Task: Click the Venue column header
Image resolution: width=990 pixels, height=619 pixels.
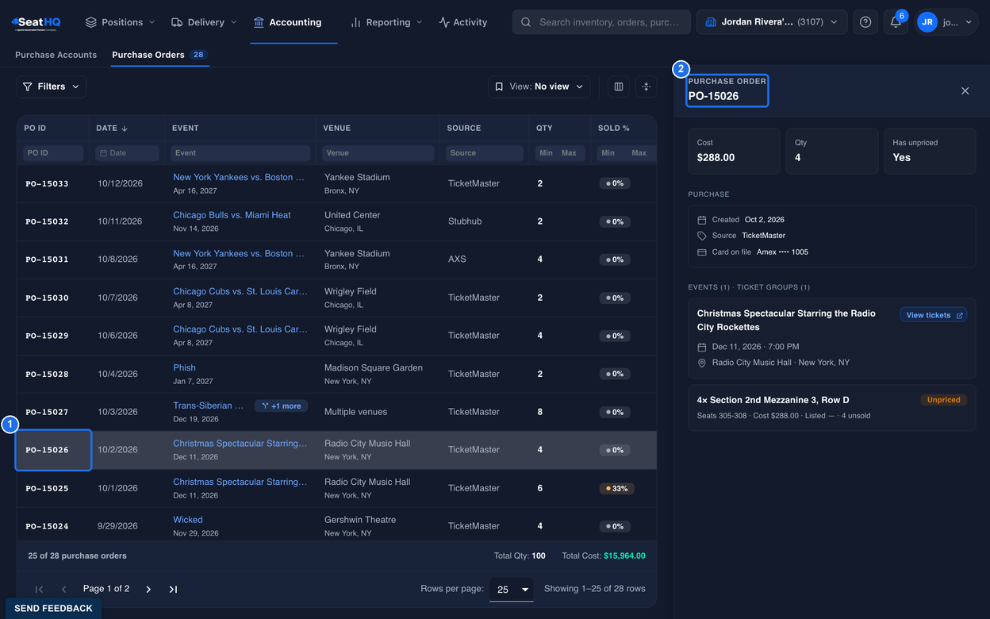Action: (x=337, y=128)
